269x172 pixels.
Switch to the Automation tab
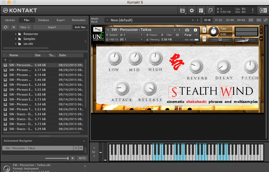coord(78,20)
